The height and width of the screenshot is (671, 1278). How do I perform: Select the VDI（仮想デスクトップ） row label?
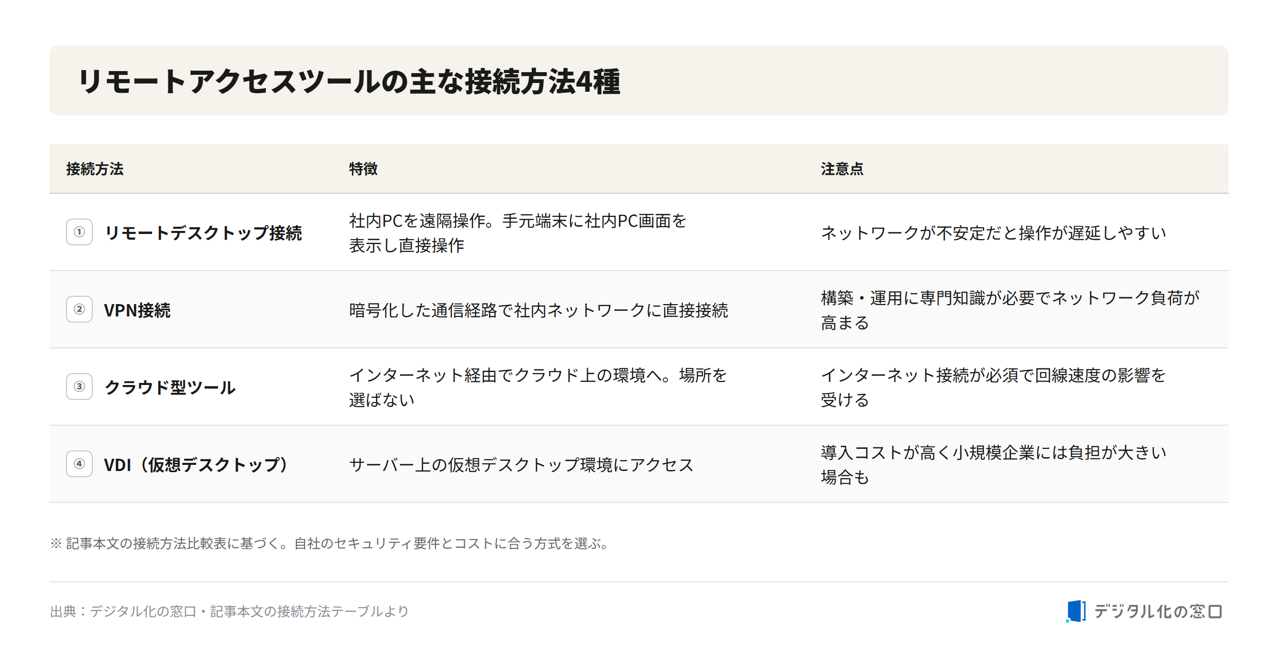197,465
